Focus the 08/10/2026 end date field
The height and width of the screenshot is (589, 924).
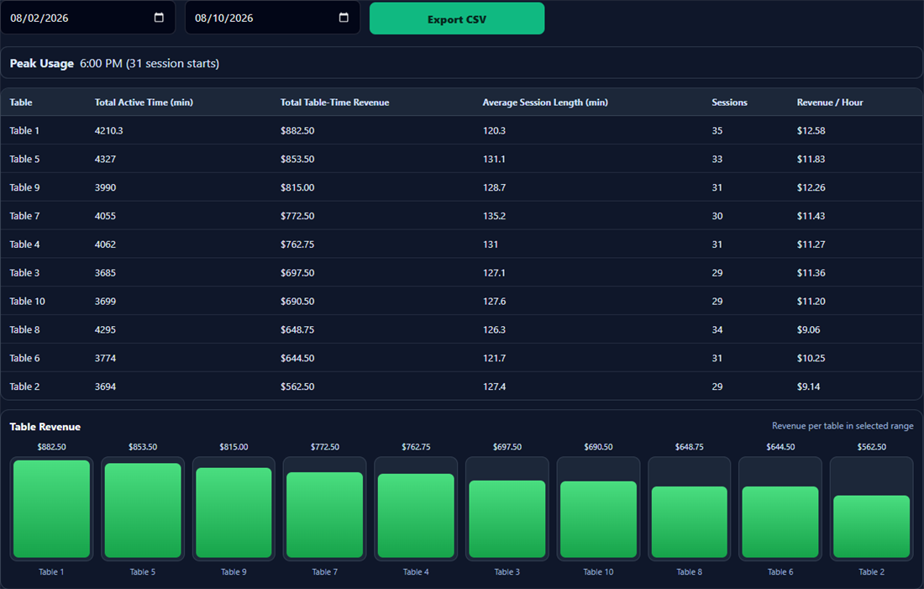(x=272, y=18)
